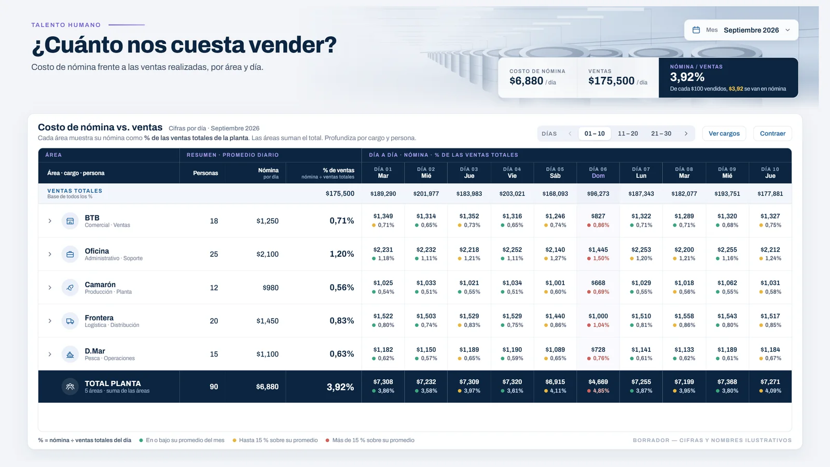Screen dimensions: 830x467
Task: Switch to the 11–20 days tab
Action: (x=628, y=134)
